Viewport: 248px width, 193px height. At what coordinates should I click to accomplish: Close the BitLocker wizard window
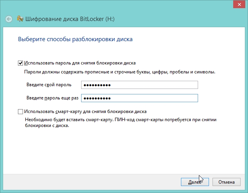pos(239,4)
